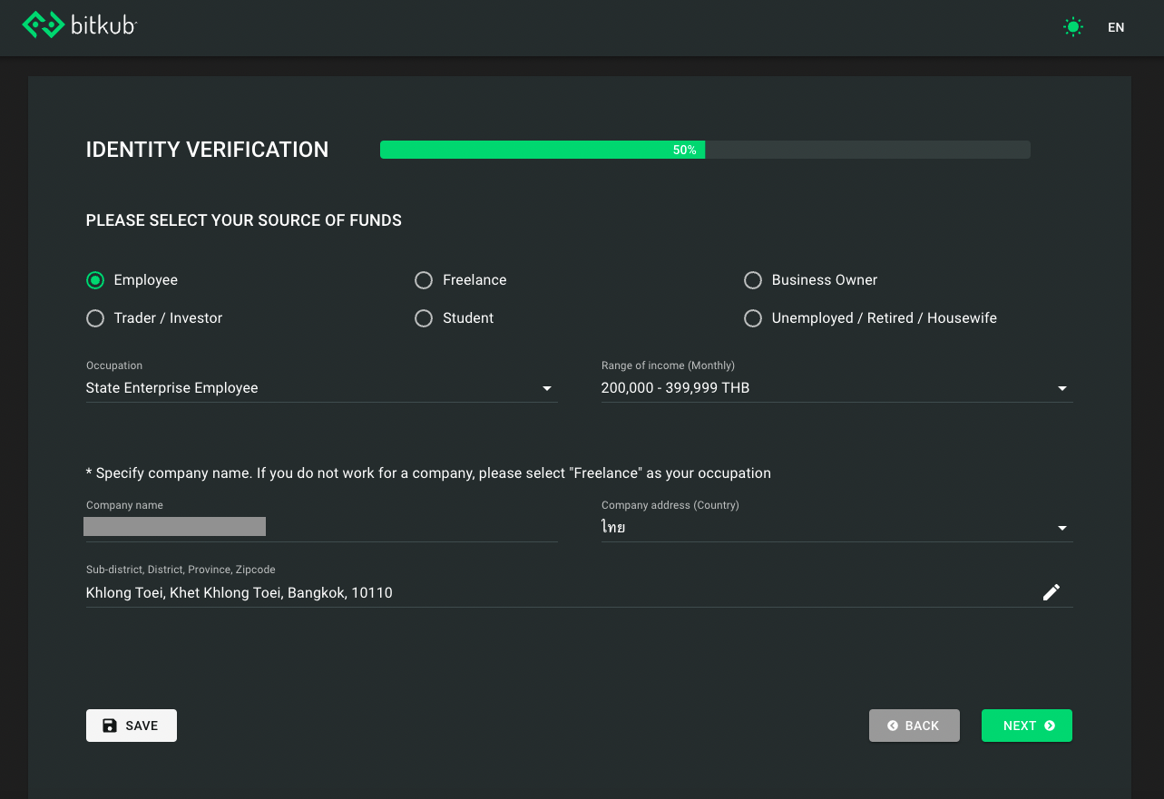Click the back arrow icon in the BACK button

tap(892, 725)
